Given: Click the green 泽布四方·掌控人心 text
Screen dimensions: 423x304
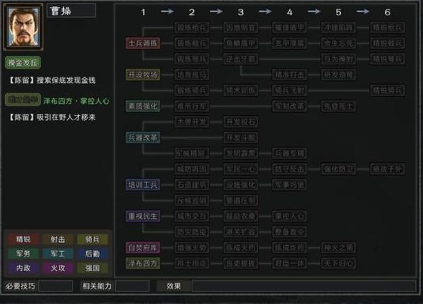Looking at the screenshot, I should [x=76, y=101].
